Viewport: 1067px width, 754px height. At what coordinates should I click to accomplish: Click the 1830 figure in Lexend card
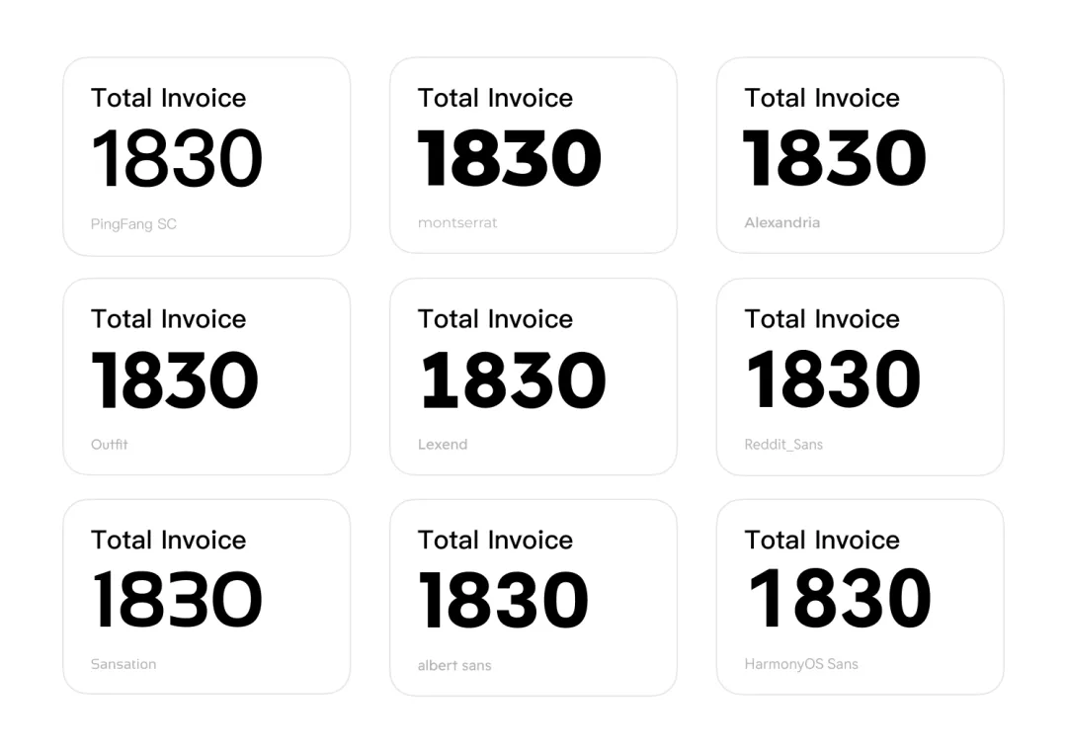click(x=513, y=380)
